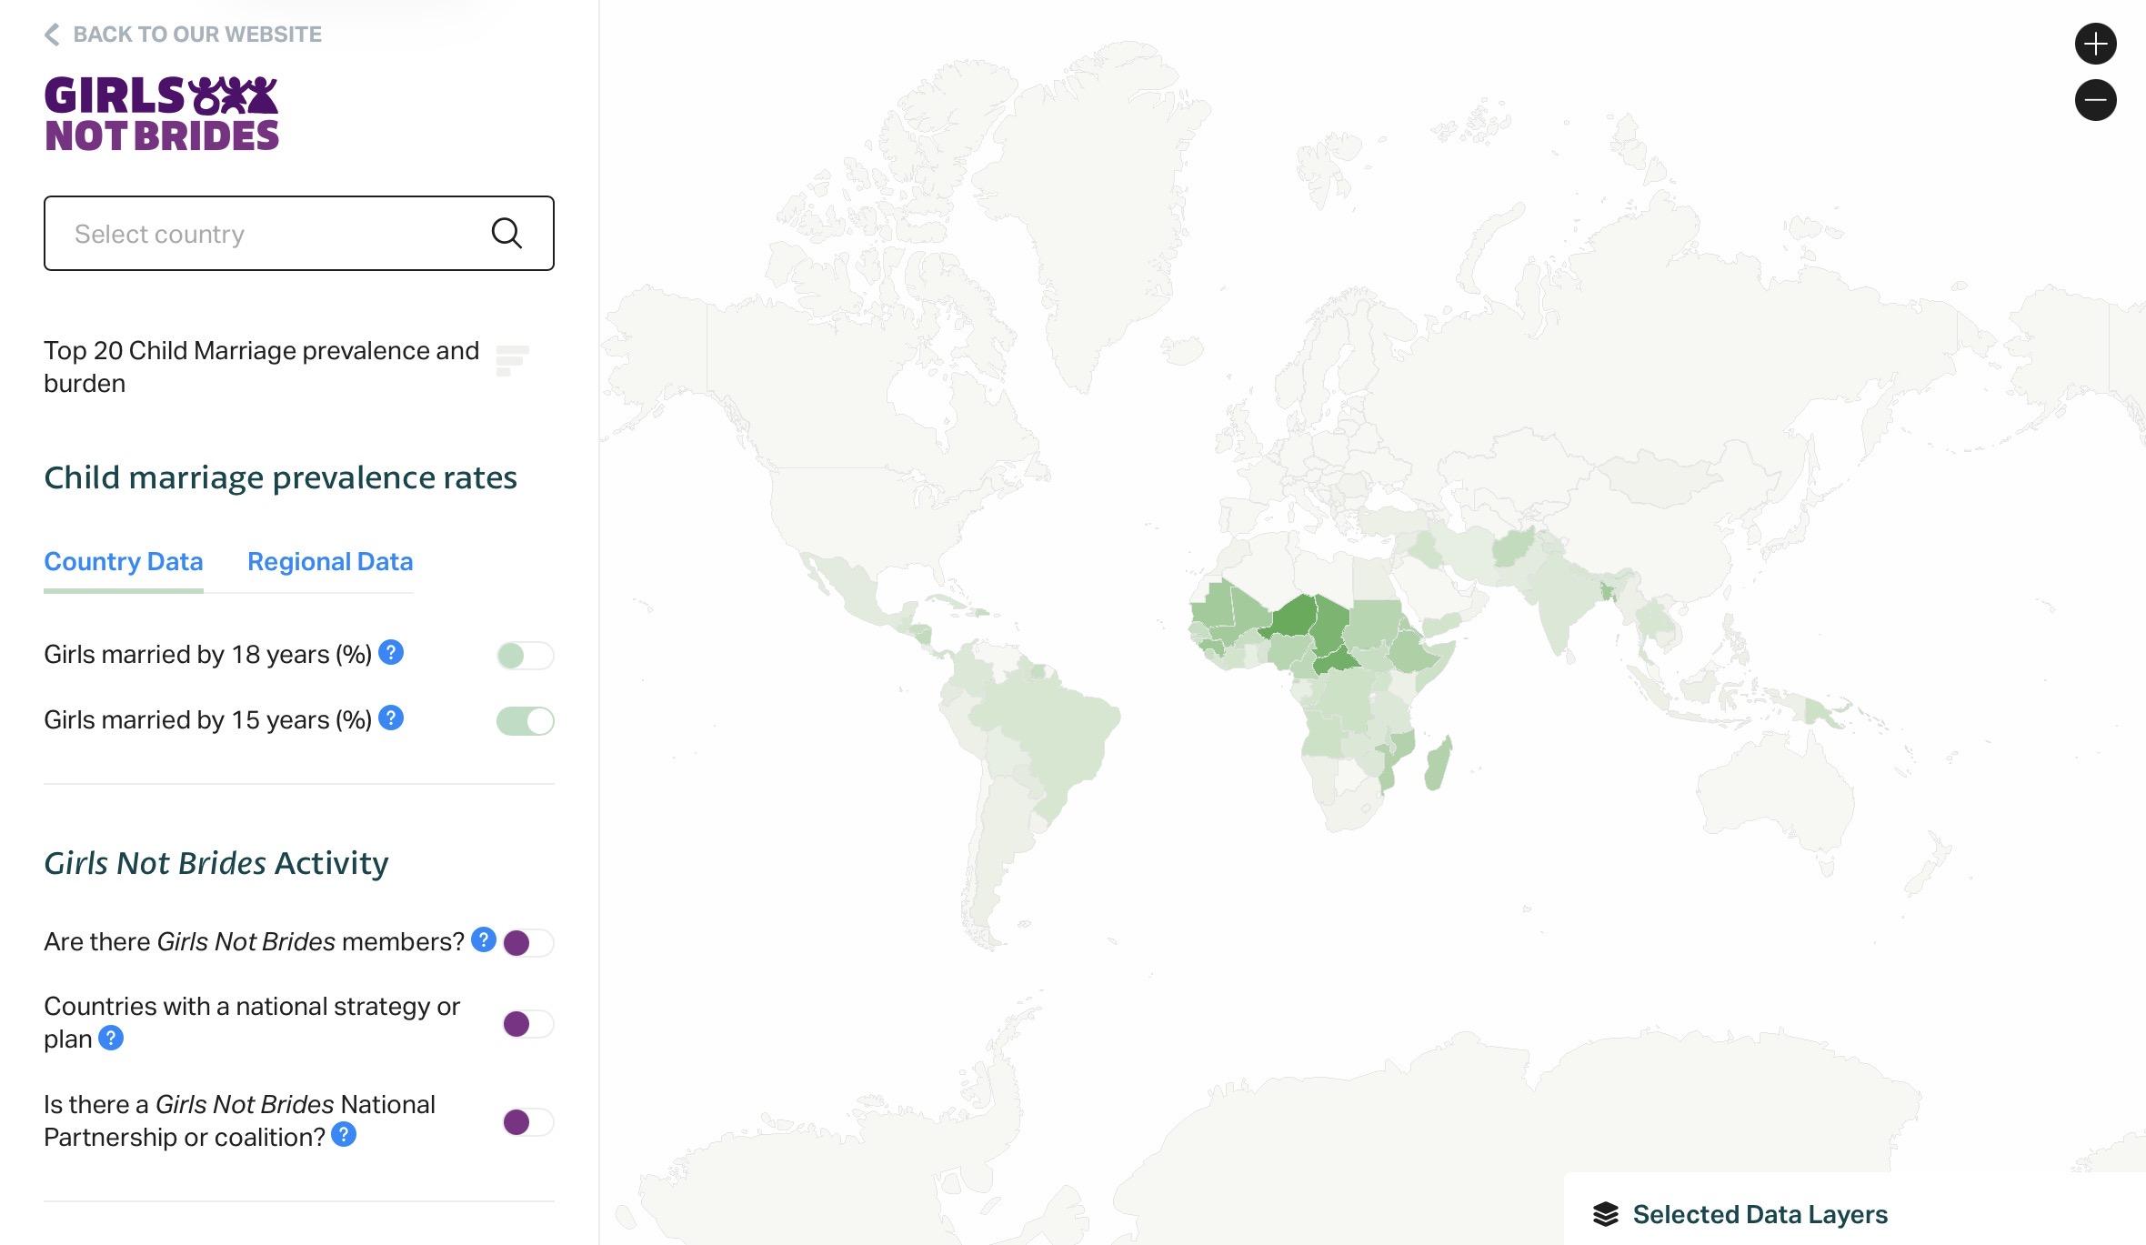This screenshot has height=1245, width=2146.
Task: Enable Girls married by 18 years toggle
Action: tap(525, 656)
